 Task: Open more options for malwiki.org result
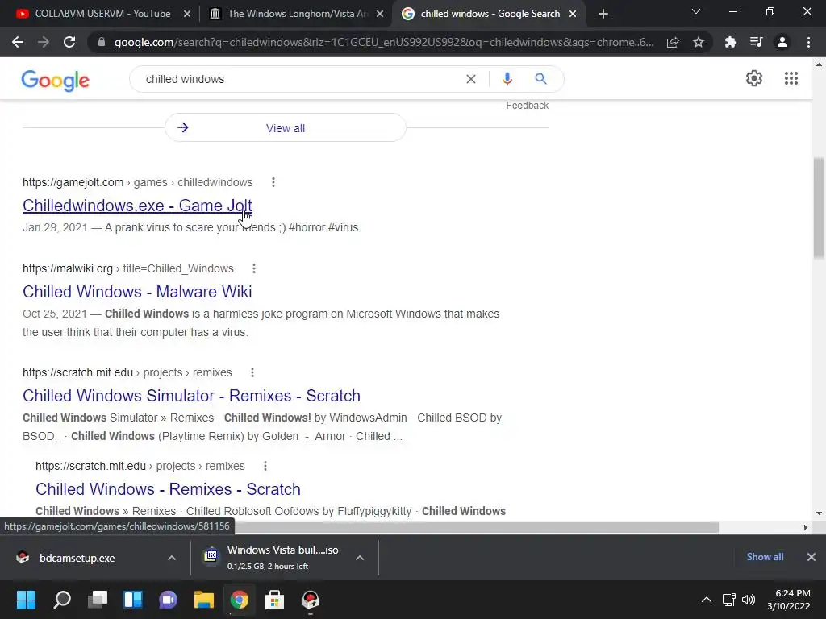point(254,268)
